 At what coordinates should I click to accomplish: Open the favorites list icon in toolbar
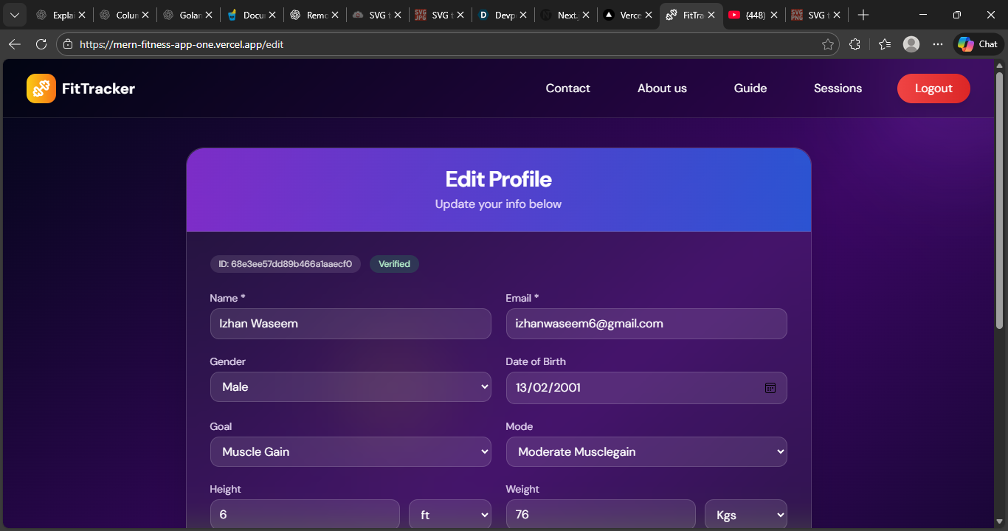tap(885, 44)
